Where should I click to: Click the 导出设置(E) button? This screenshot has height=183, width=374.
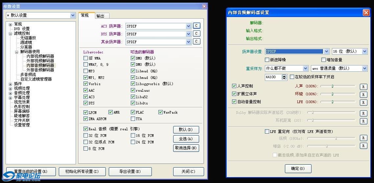(130, 172)
